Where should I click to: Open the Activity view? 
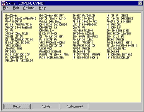pyautogui.click(x=46, y=106)
